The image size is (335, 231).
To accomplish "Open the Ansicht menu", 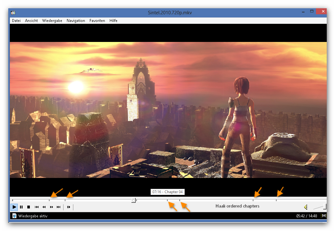I will point(31,21).
